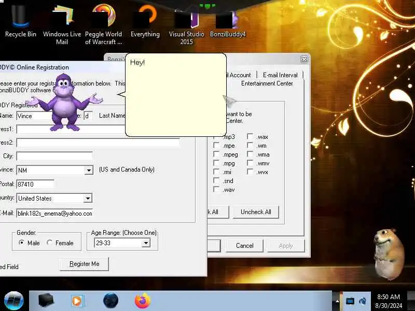Check the .snd file type box
The image size is (415, 311).
[x=216, y=180]
